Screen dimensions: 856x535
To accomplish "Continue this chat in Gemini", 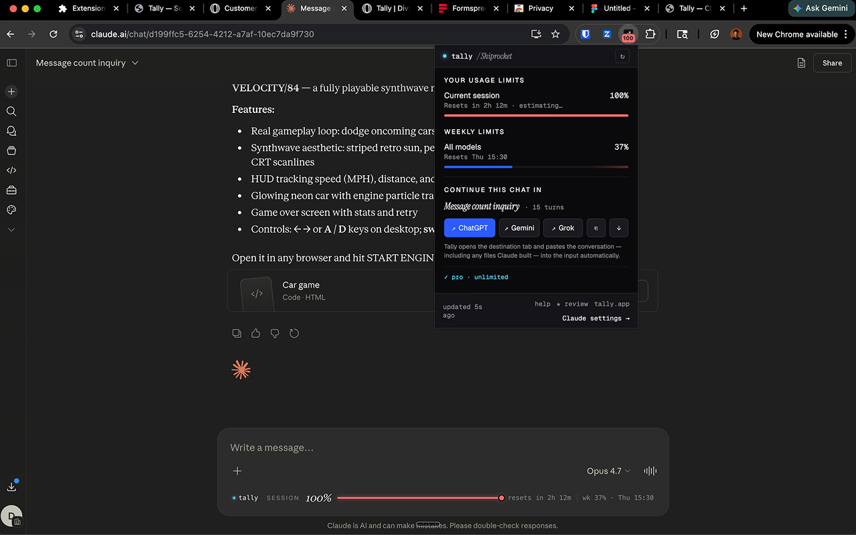I will pyautogui.click(x=520, y=228).
